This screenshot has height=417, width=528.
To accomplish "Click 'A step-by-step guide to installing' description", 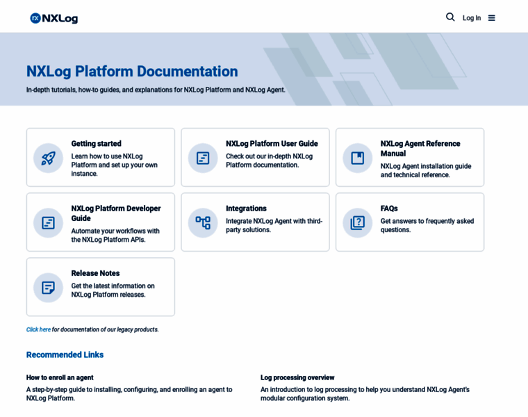I will pyautogui.click(x=129, y=394).
